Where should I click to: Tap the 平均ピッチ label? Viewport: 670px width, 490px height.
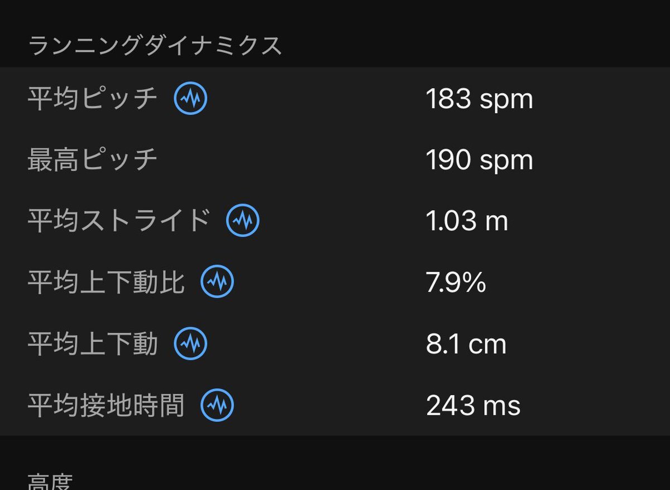[x=93, y=99]
